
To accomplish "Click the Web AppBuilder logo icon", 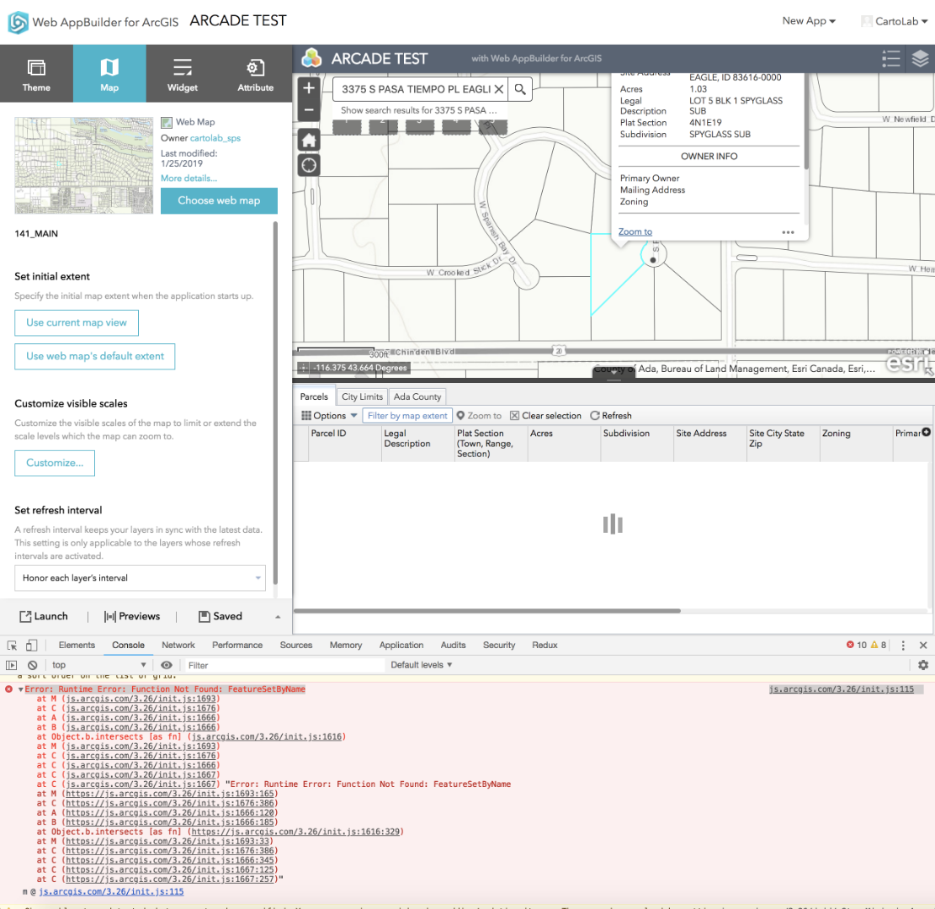I will point(18,22).
